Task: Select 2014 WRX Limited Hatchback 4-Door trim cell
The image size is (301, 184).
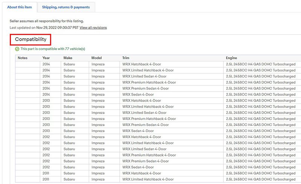Action: coord(172,70)
